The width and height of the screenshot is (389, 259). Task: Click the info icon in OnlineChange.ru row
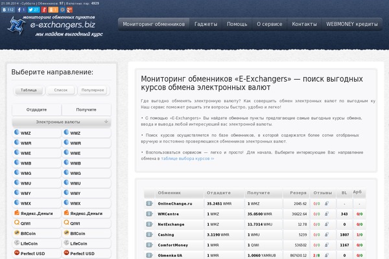click(x=149, y=203)
